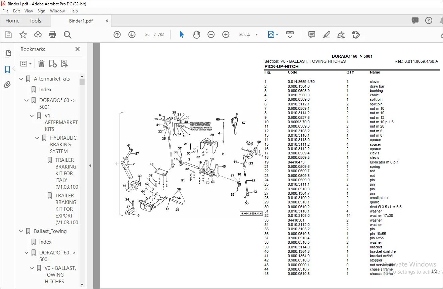Zoom in with the plus icon

click(226, 35)
